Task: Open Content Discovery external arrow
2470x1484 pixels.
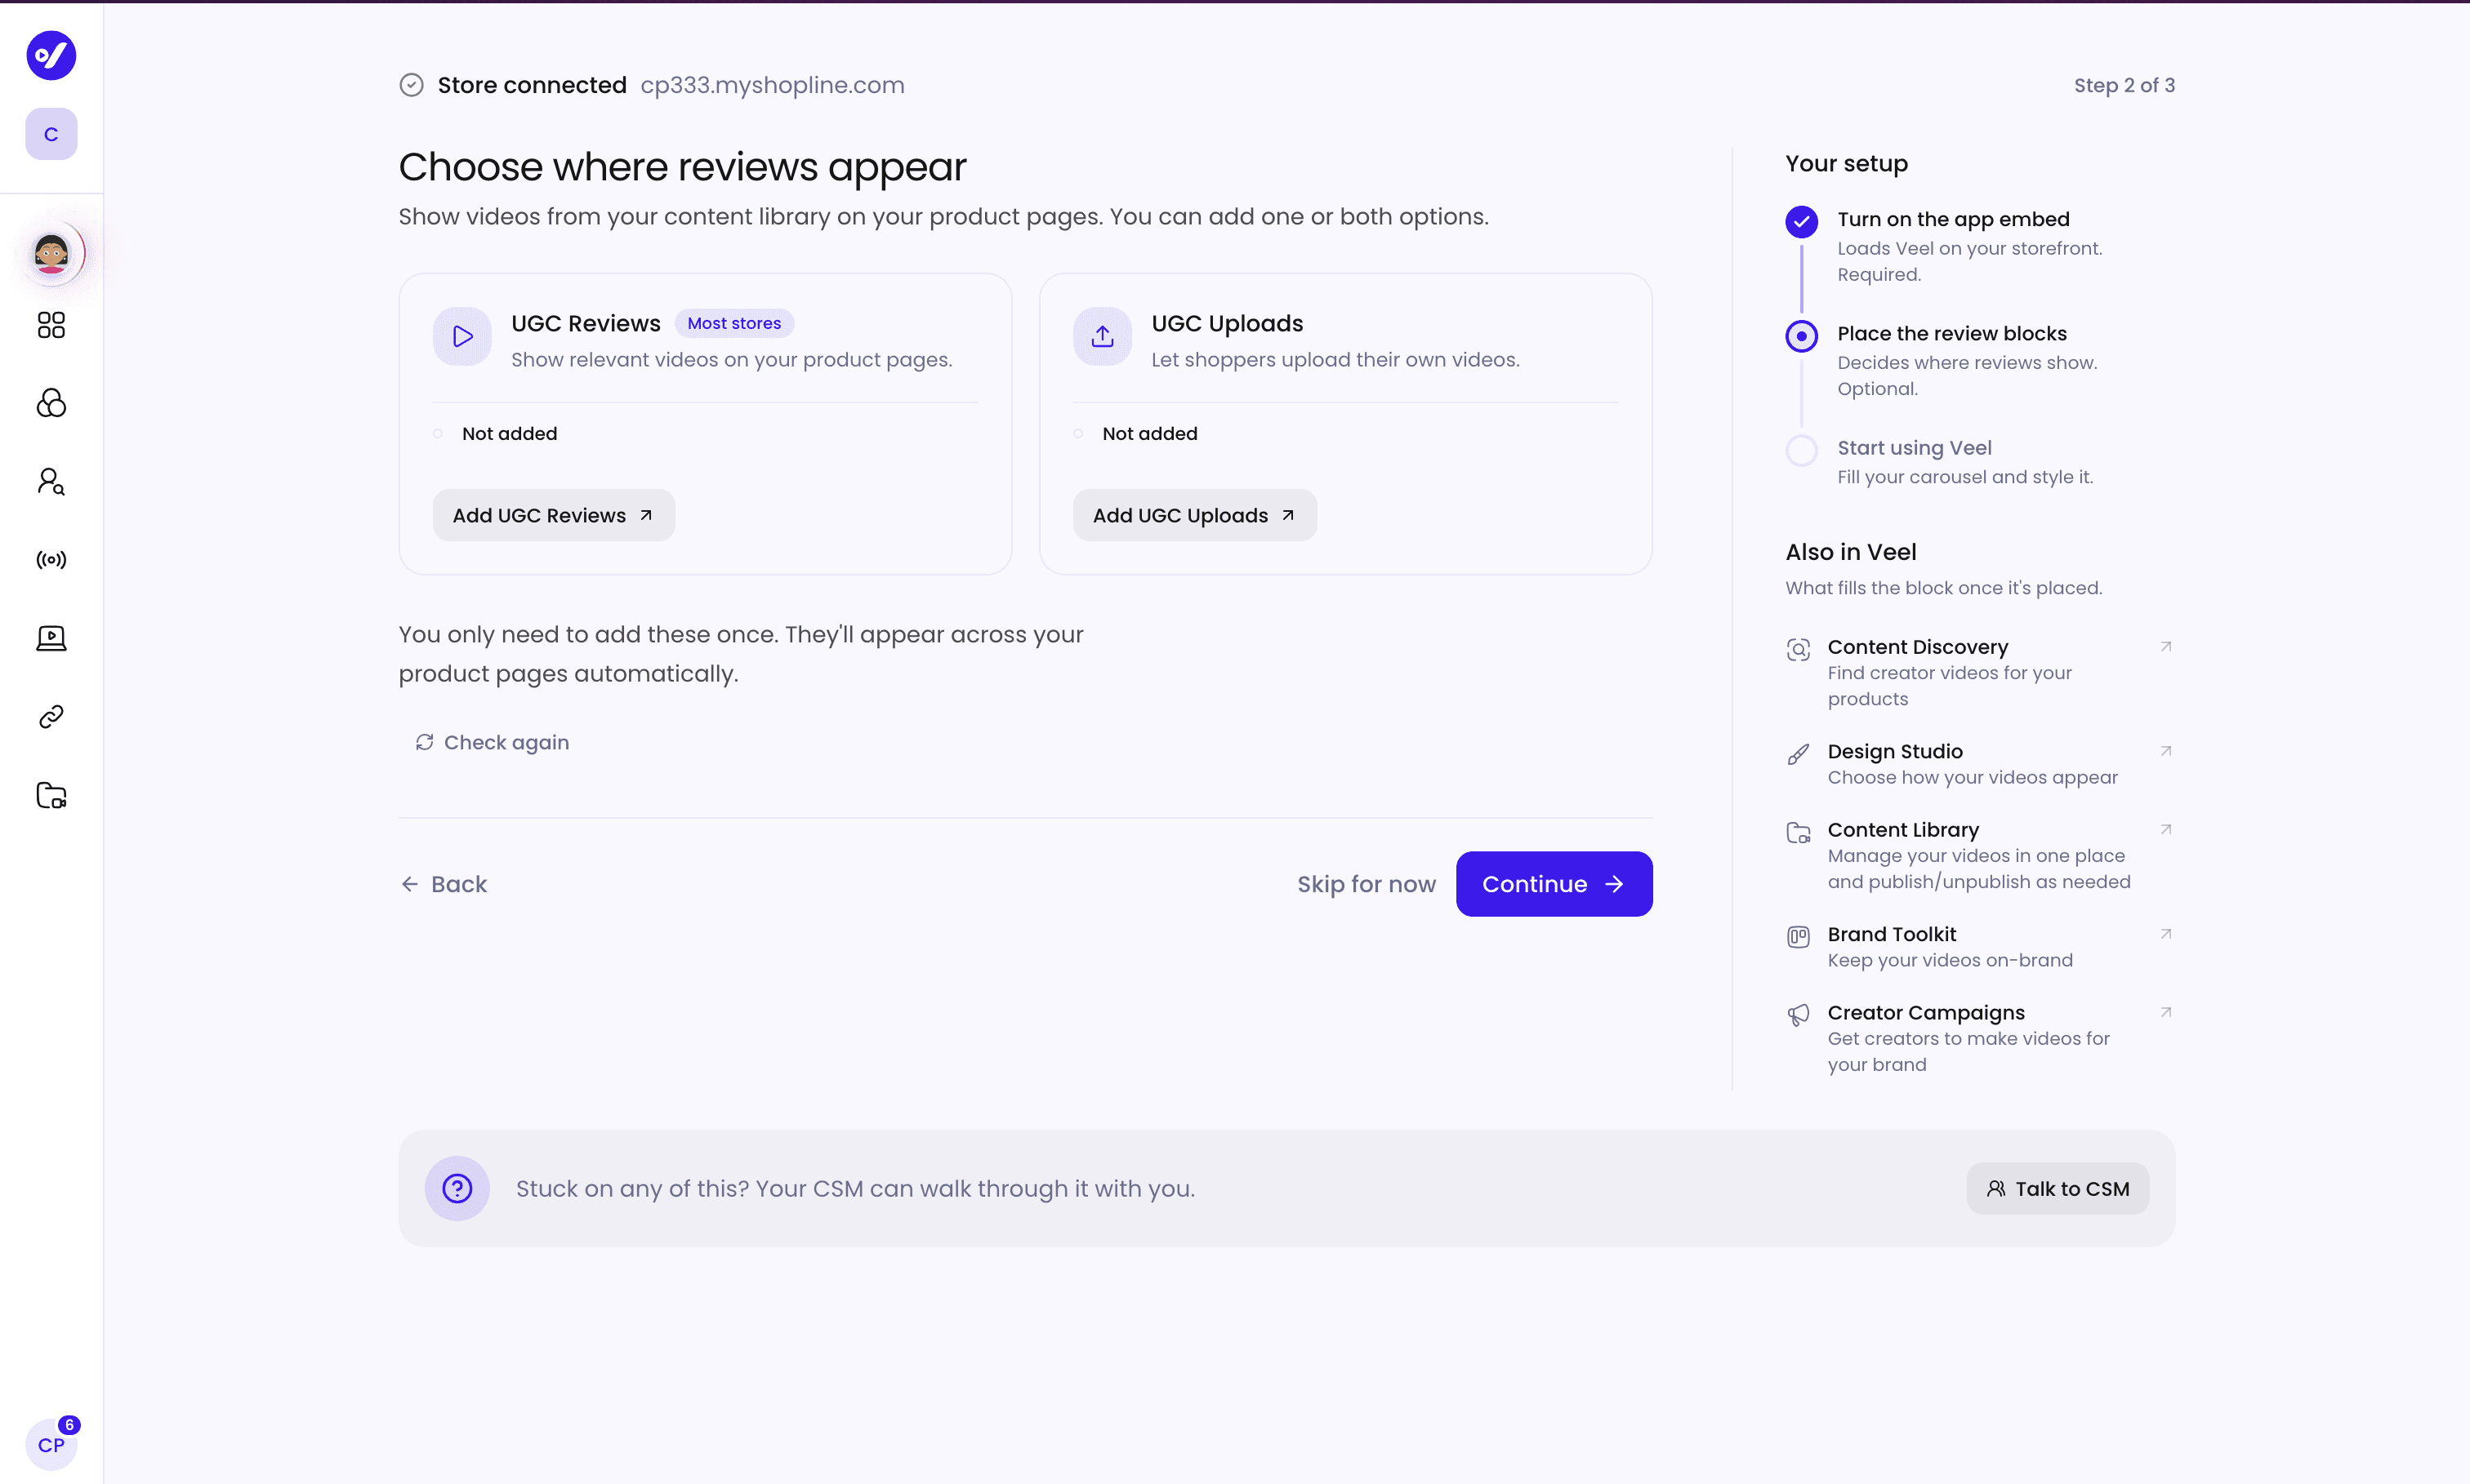Action: coord(2166,647)
